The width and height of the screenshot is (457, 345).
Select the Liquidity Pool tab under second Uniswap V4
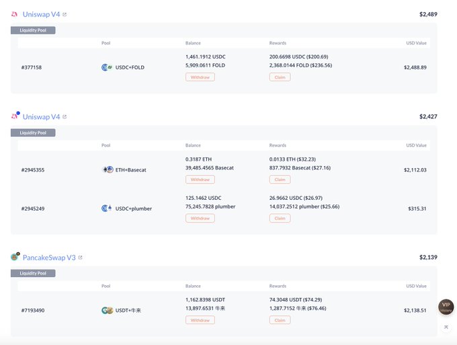pyautogui.click(x=33, y=132)
